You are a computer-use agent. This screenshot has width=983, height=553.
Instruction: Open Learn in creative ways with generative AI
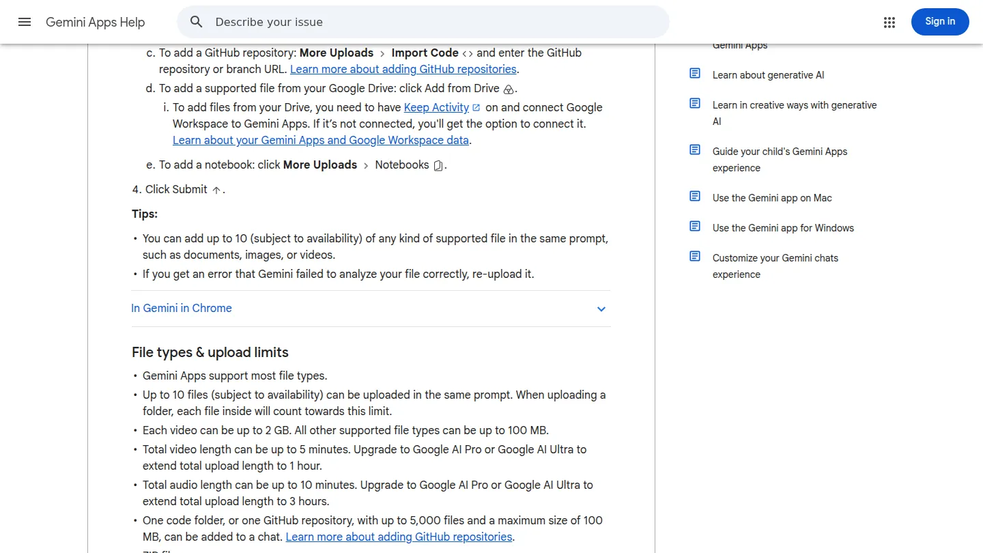click(795, 113)
